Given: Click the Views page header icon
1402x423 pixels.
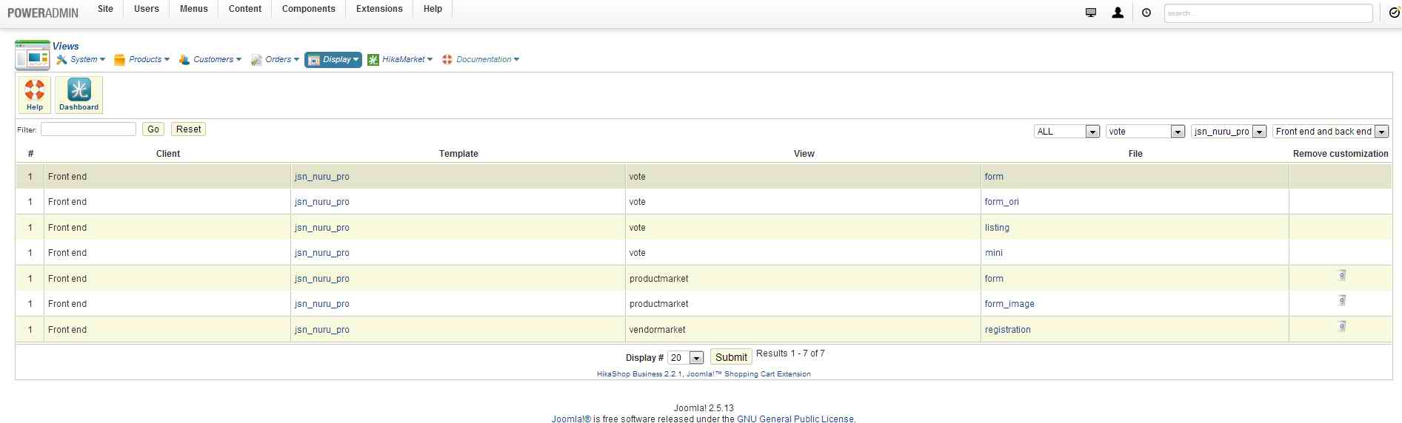Looking at the screenshot, I should click(33, 55).
